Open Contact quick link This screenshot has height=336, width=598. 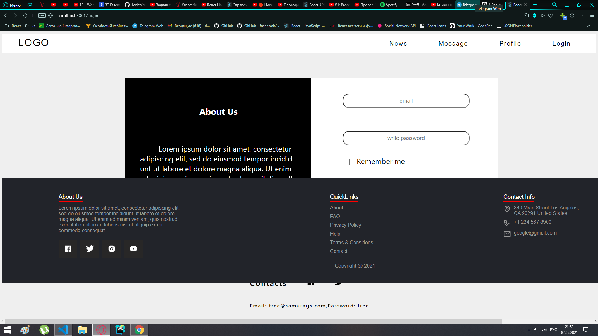(x=339, y=251)
